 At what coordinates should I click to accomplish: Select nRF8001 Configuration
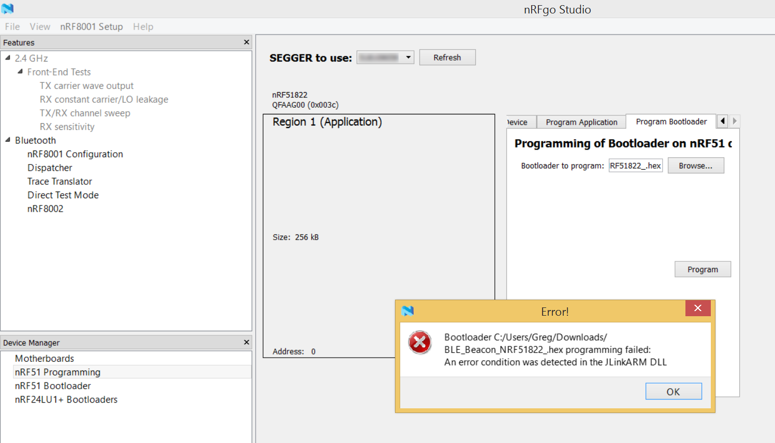coord(75,154)
